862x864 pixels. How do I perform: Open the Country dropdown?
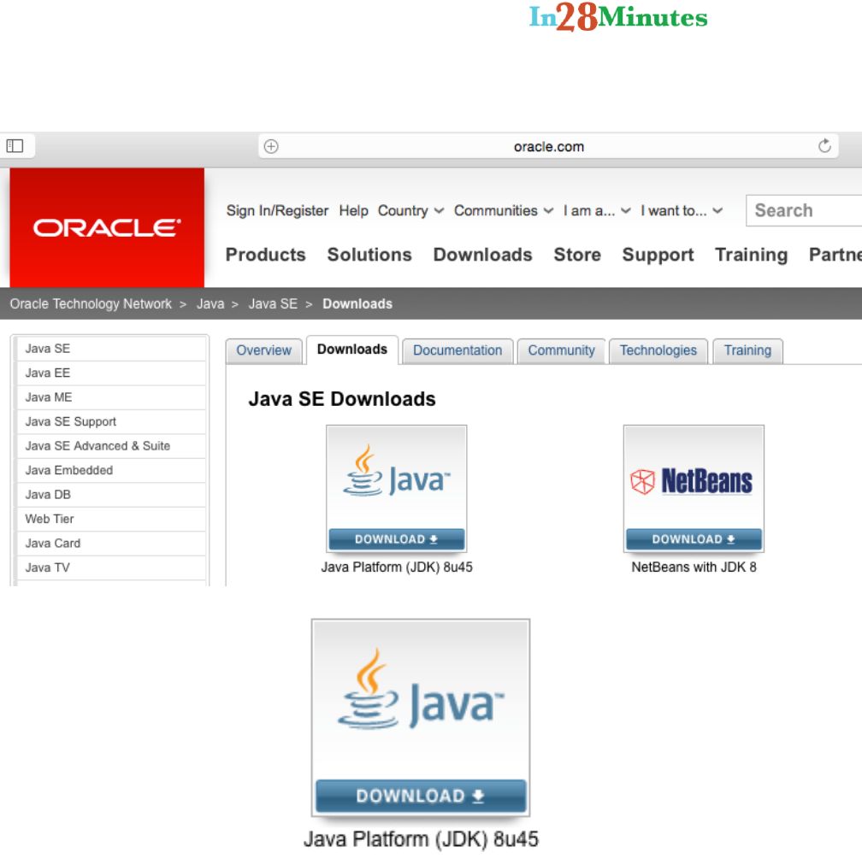(410, 210)
